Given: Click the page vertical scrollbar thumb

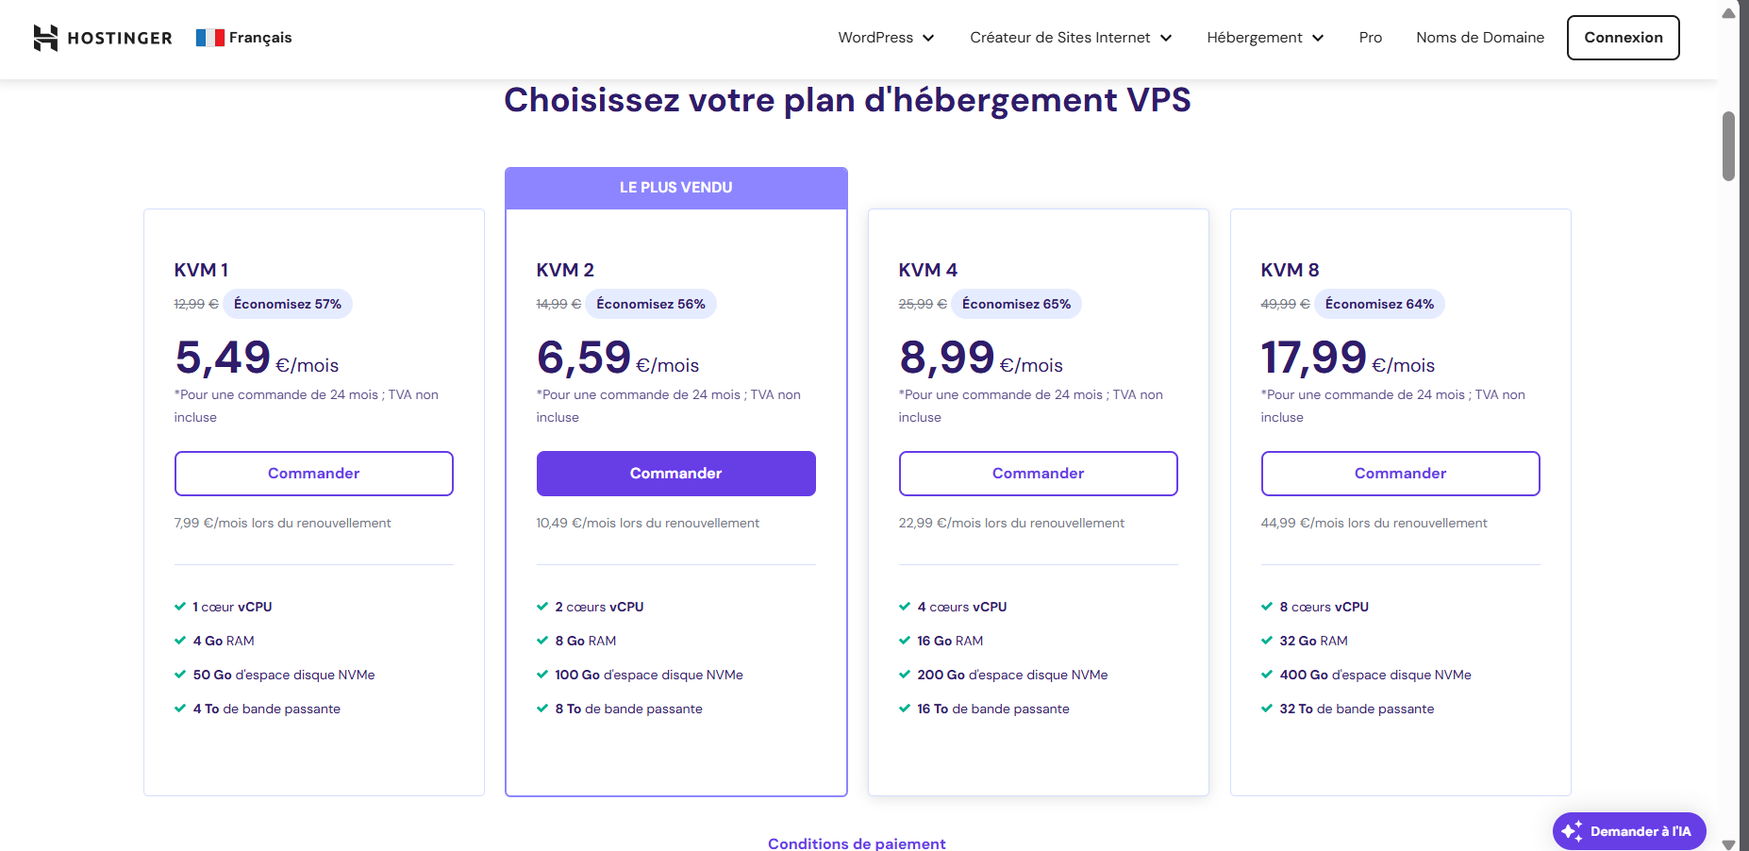Looking at the screenshot, I should coord(1728,146).
